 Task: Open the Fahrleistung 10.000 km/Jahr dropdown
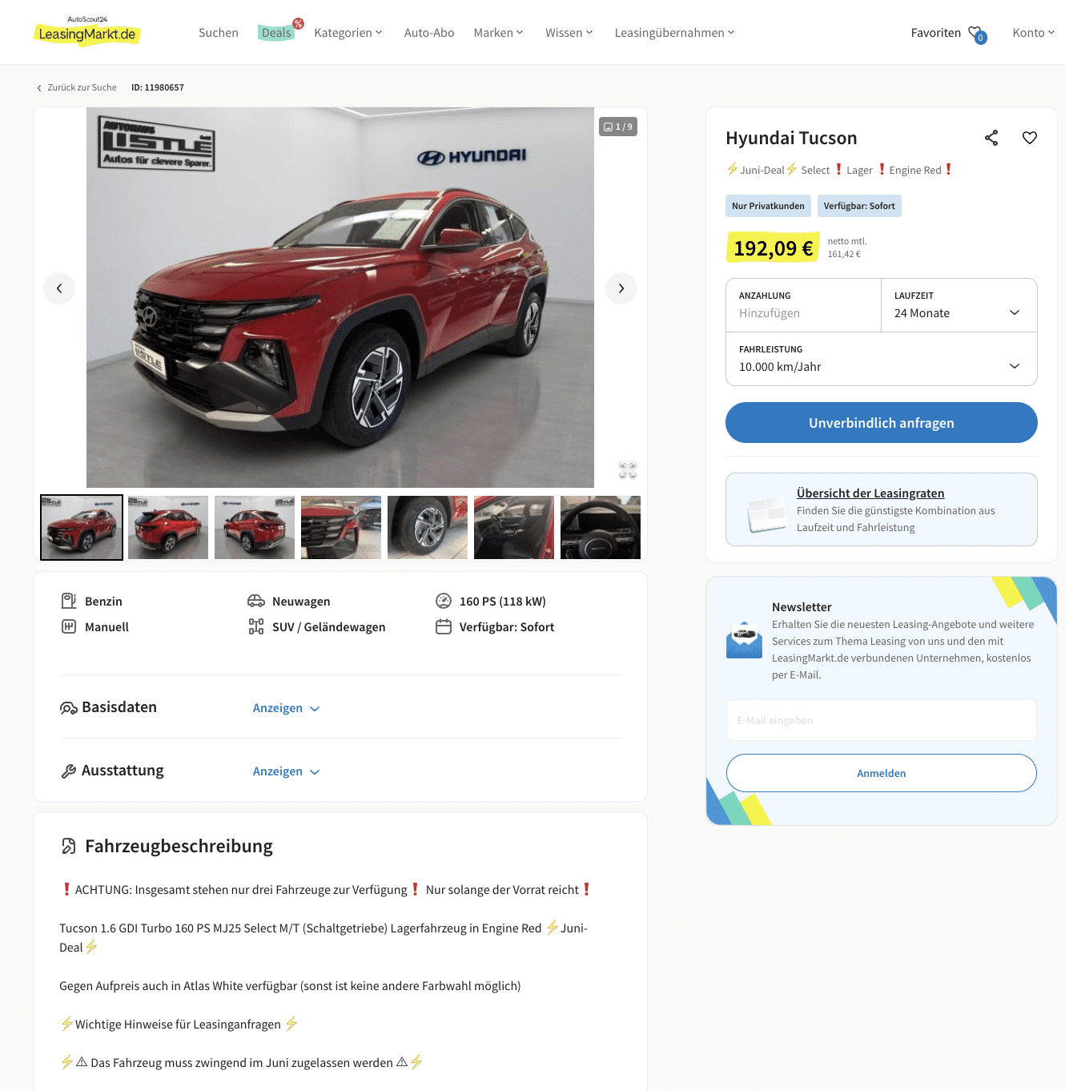pos(882,359)
